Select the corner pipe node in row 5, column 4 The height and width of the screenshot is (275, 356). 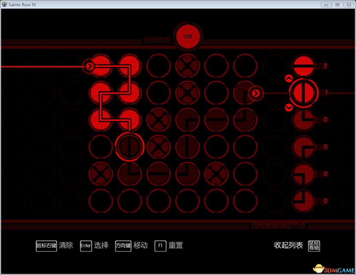click(x=188, y=174)
